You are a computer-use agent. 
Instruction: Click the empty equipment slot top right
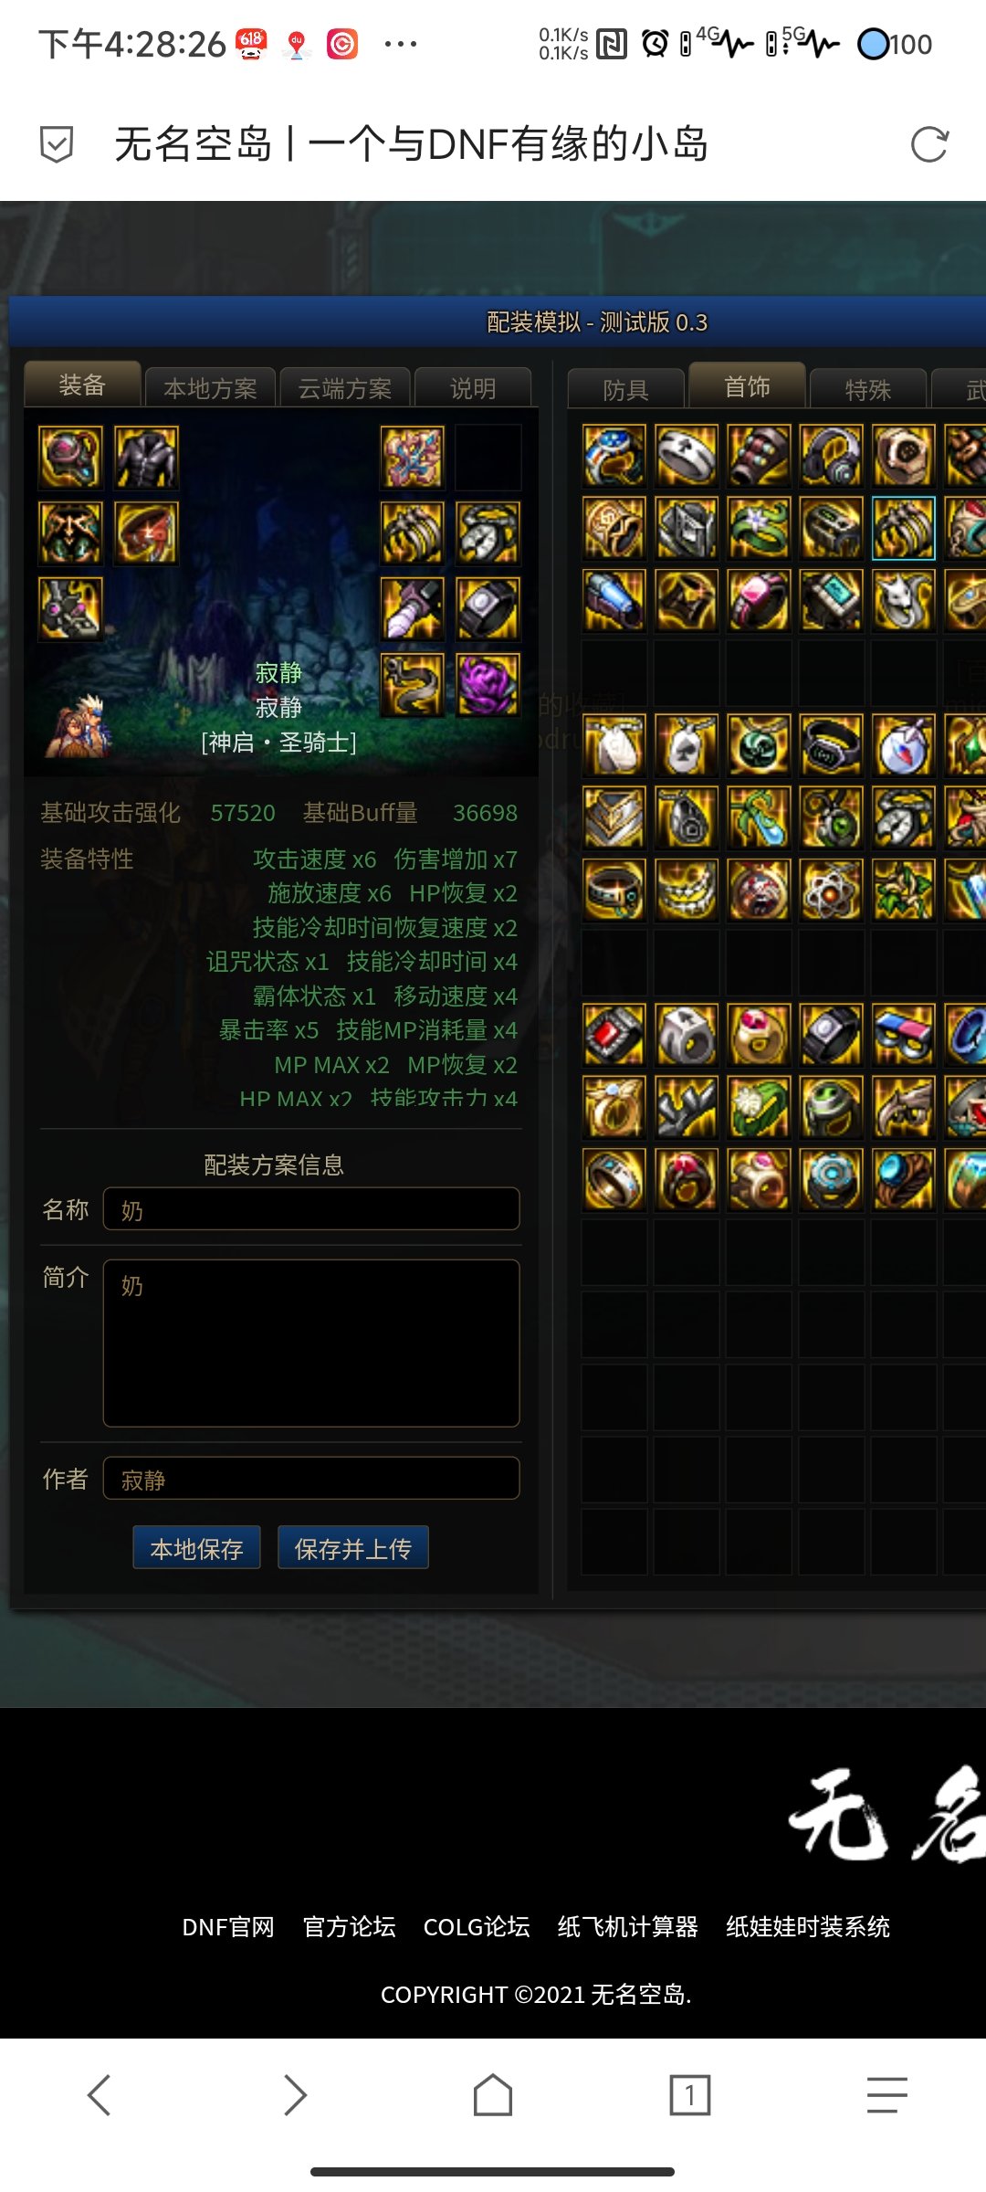(x=488, y=458)
